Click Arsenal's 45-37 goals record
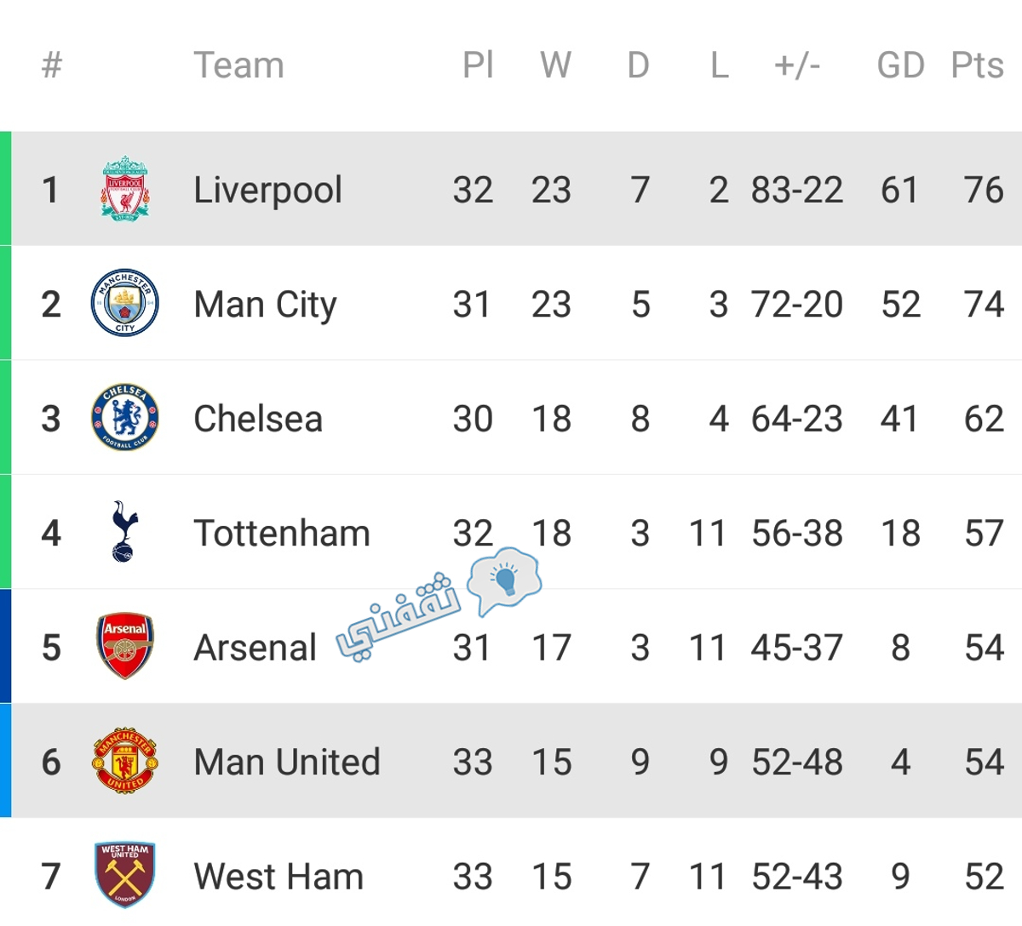Viewport: 1022px width, 926px height. (x=797, y=648)
